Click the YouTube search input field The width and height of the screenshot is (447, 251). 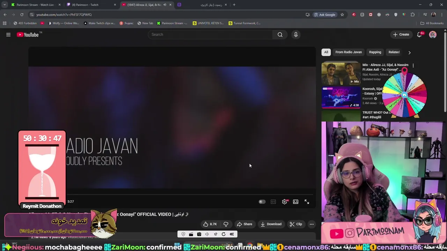coord(210,35)
